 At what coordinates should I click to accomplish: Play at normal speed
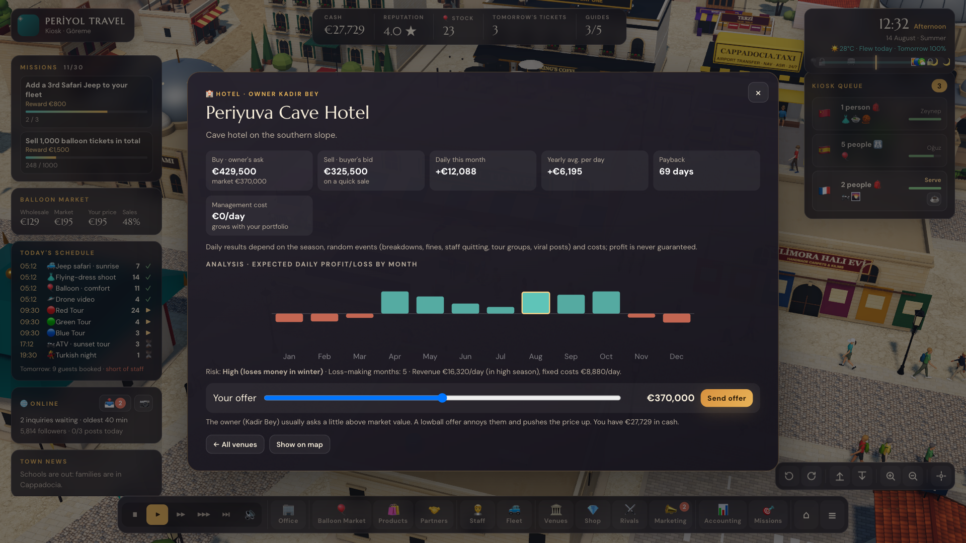157,514
